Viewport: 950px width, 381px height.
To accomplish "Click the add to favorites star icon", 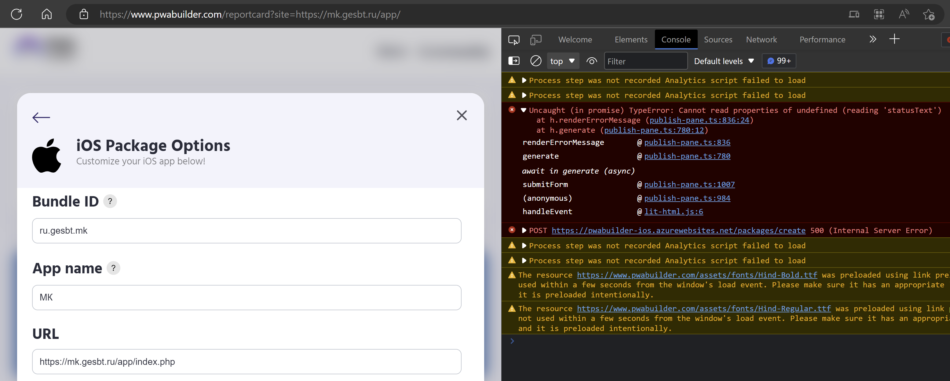I will [x=928, y=14].
